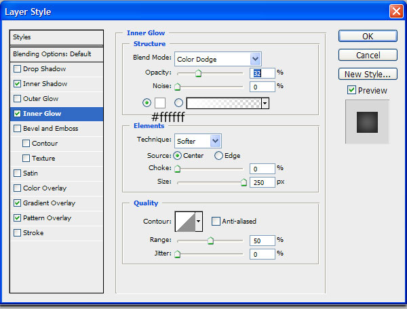The width and height of the screenshot is (407, 309).
Task: Enable the Anti-aliased checkbox
Action: pos(216,221)
